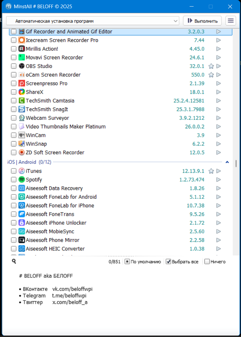Click the Spotify app icon

click(x=22, y=180)
